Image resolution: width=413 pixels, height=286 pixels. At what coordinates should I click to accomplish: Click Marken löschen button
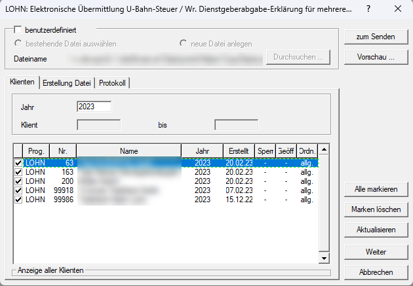tap(376, 209)
